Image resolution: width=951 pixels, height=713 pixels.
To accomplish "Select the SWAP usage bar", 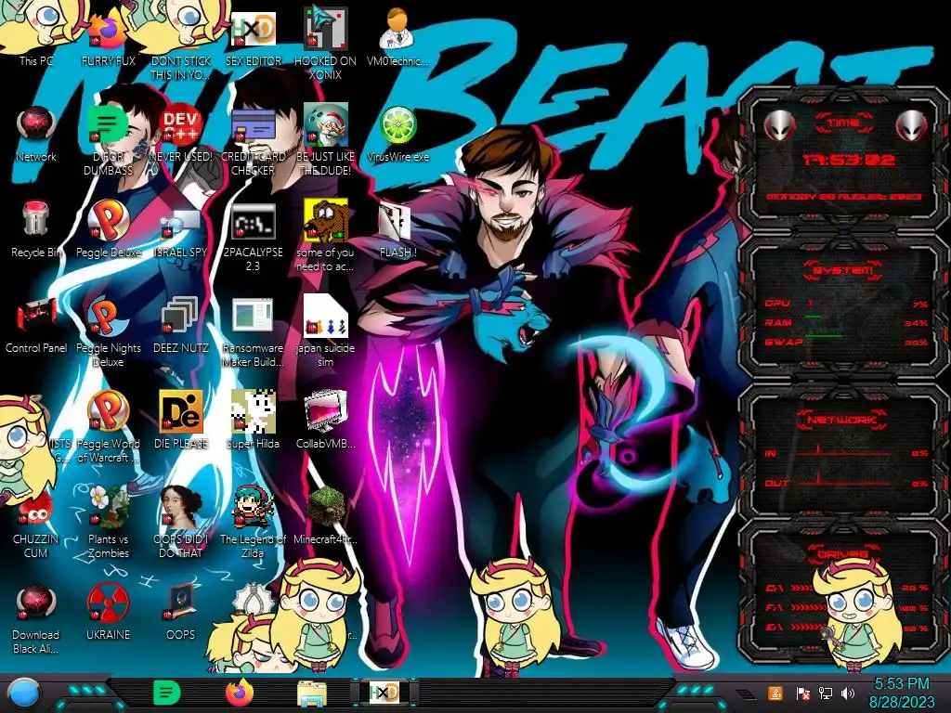I will click(846, 342).
